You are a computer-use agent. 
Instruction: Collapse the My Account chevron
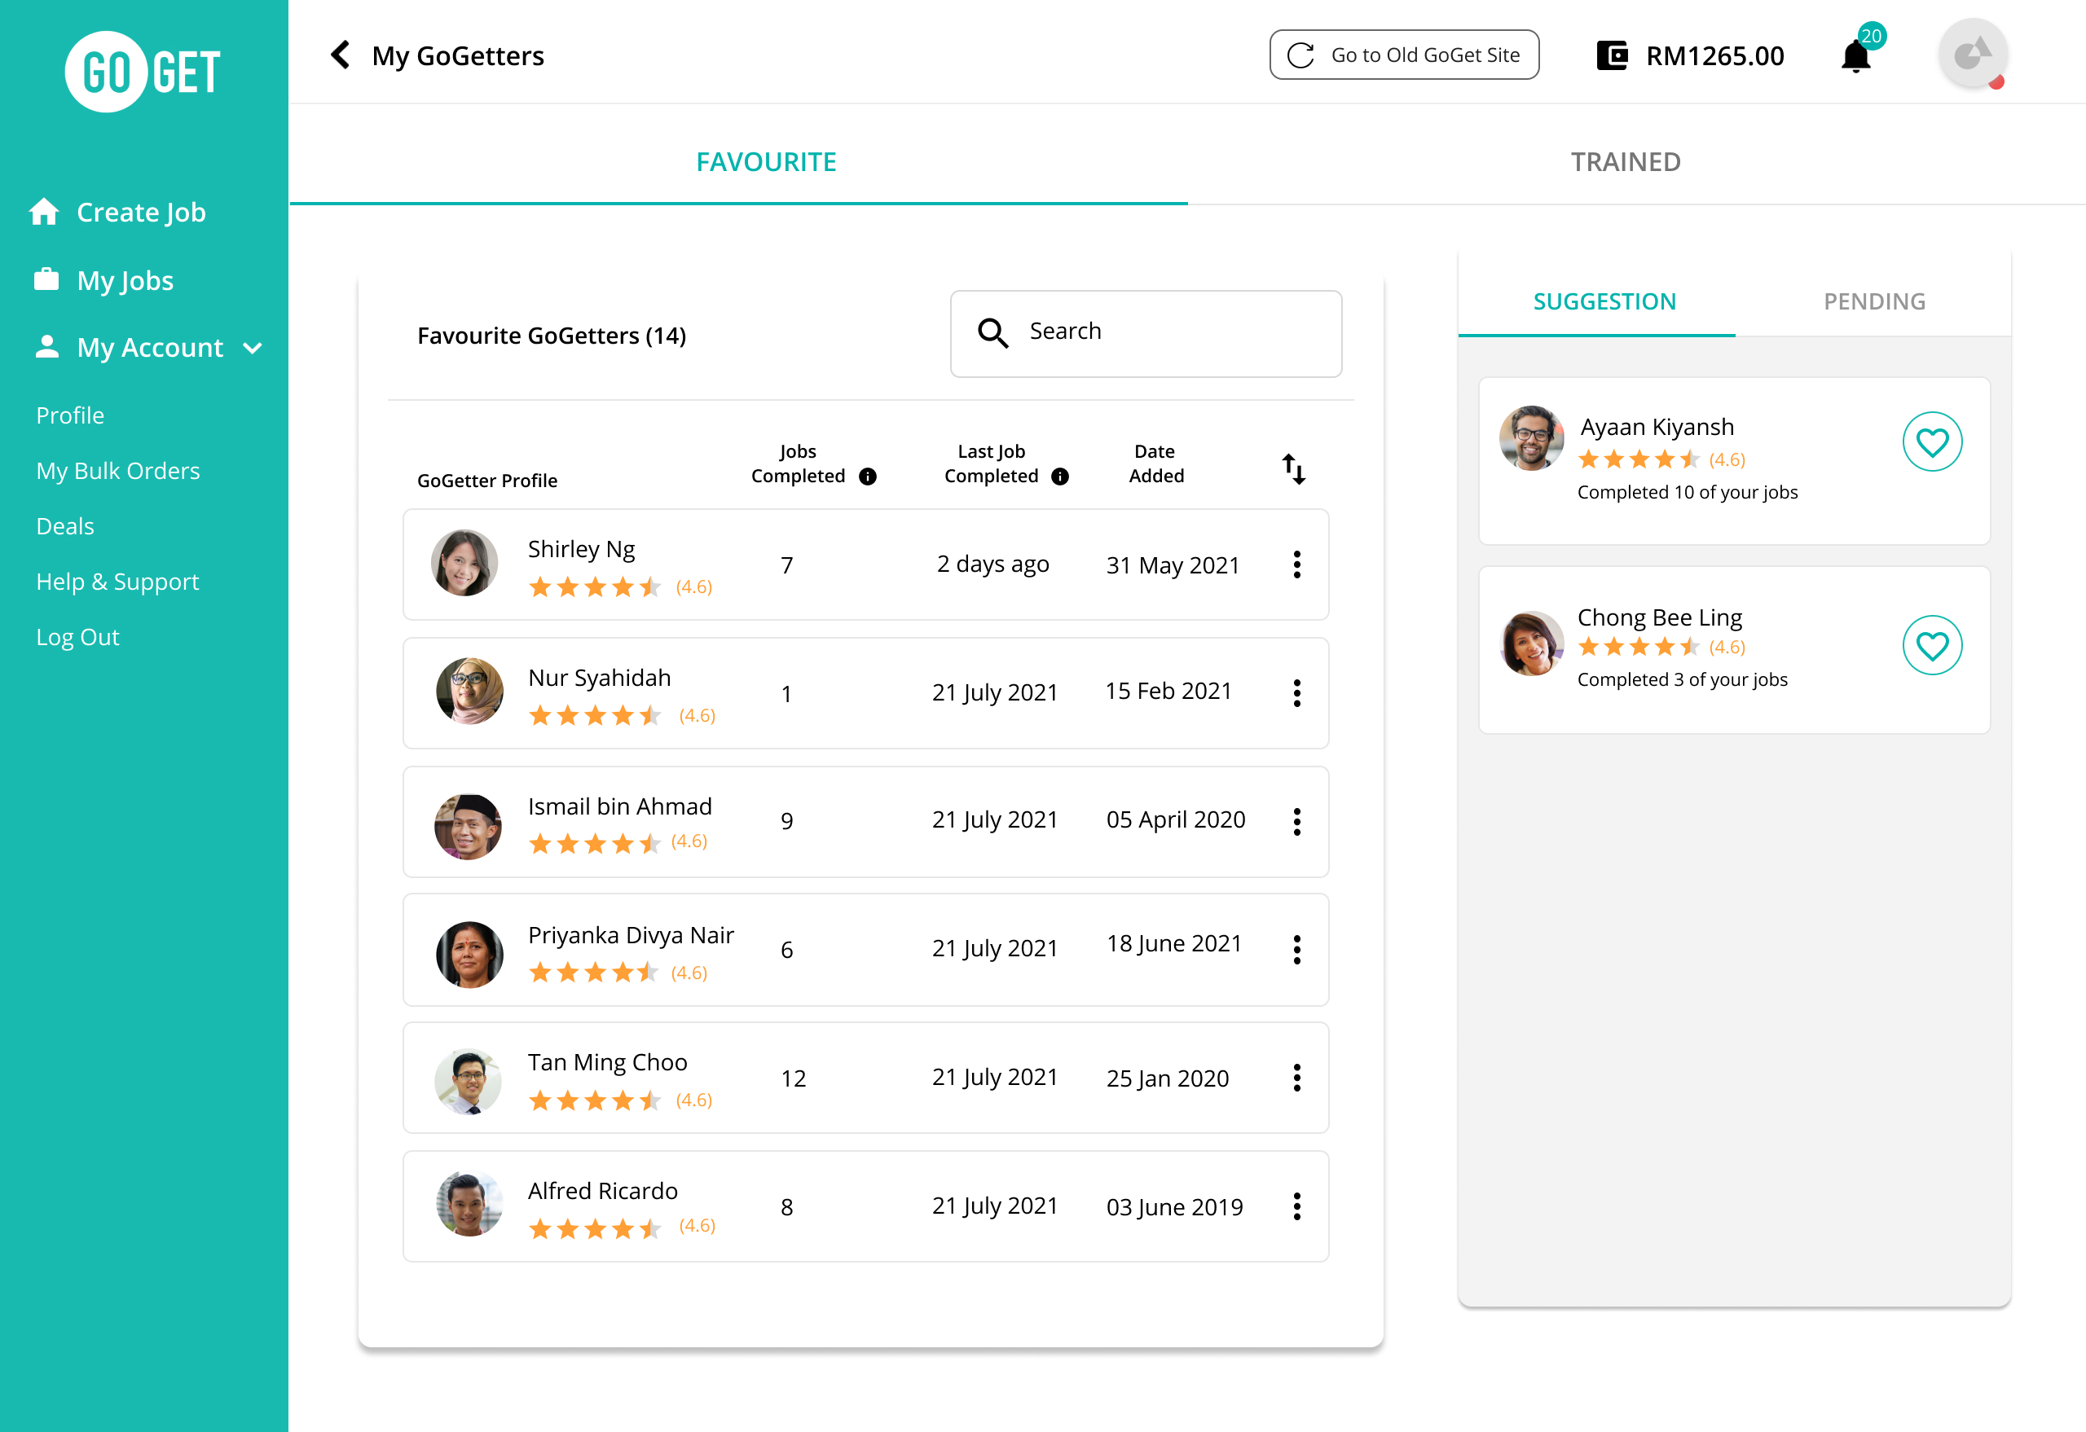pos(253,348)
